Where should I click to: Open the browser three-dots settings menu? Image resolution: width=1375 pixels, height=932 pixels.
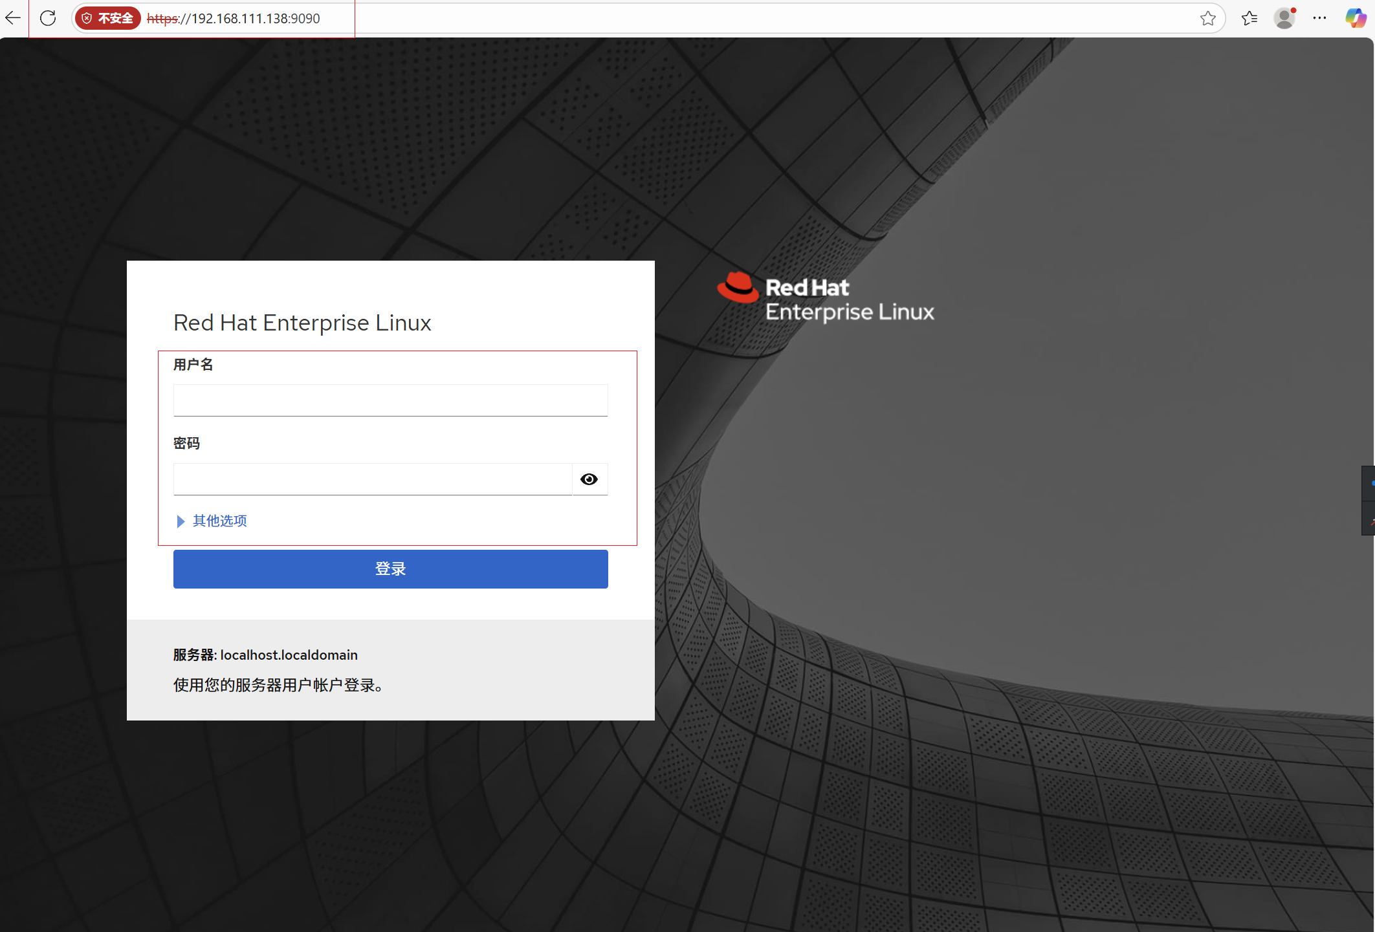click(1319, 18)
